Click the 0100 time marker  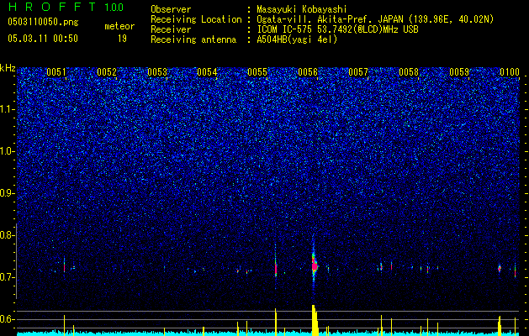(x=510, y=72)
